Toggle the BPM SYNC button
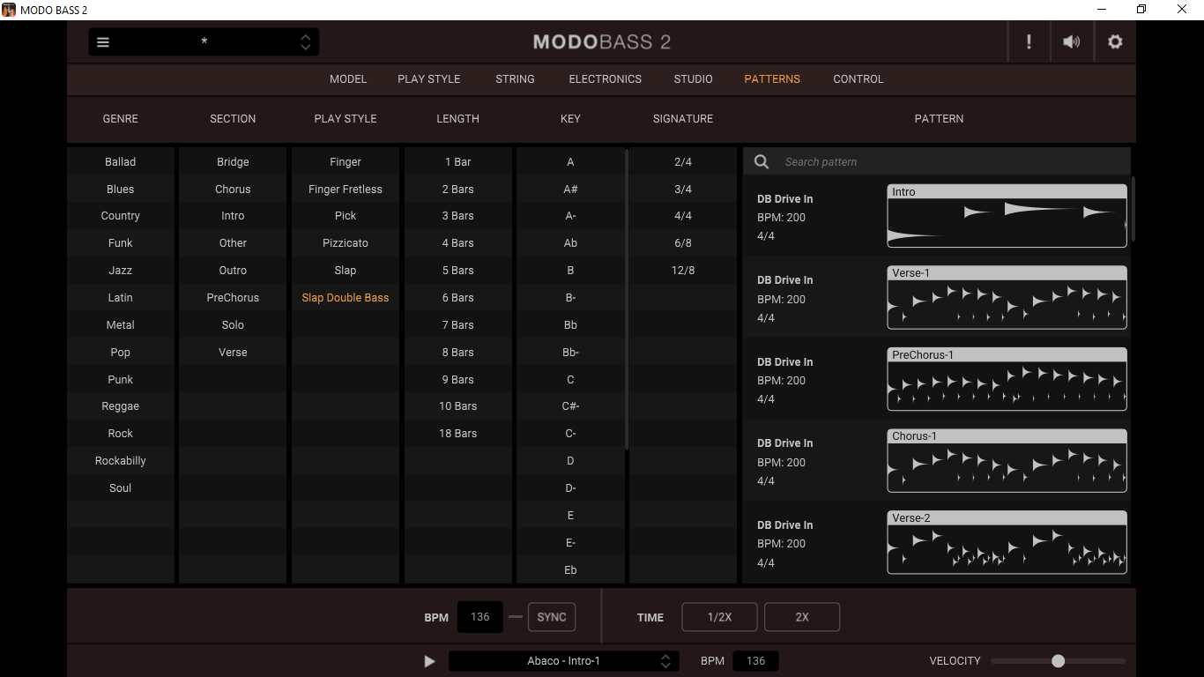Screen dimensions: 1204x677 552,617
